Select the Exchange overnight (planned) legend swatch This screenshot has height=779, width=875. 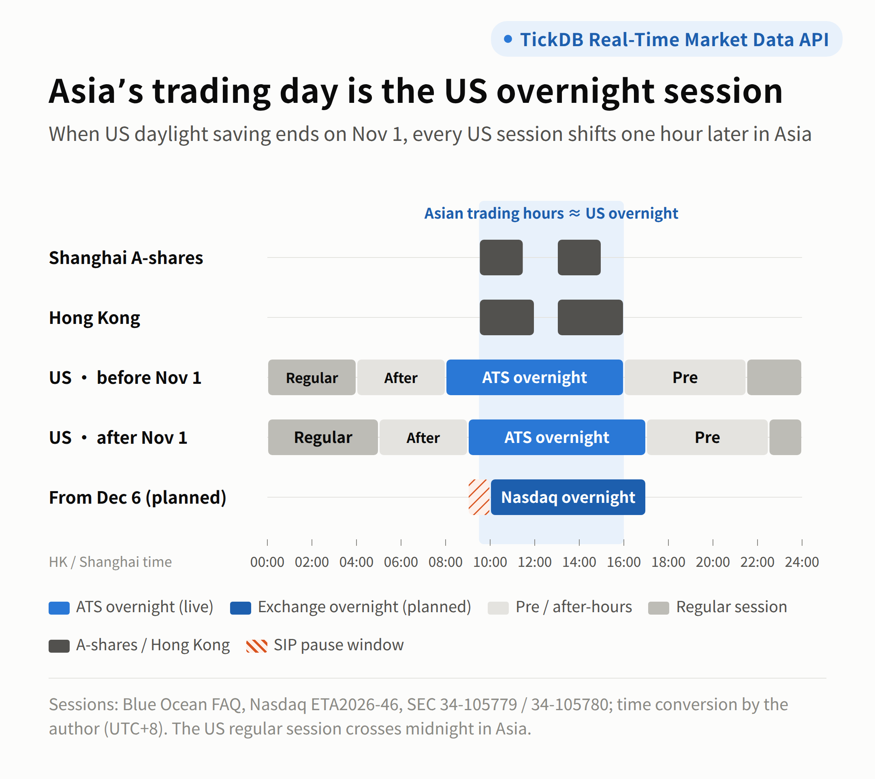click(x=241, y=608)
